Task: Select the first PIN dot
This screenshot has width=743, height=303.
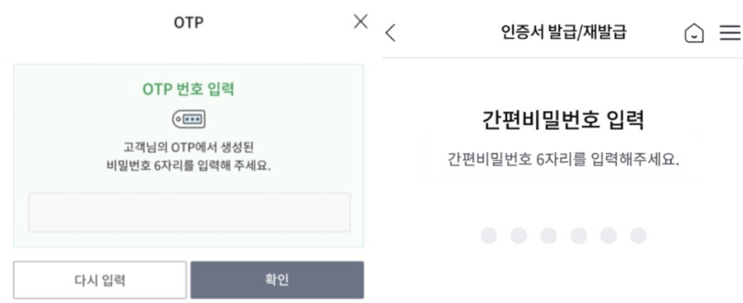Action: pyautogui.click(x=489, y=236)
